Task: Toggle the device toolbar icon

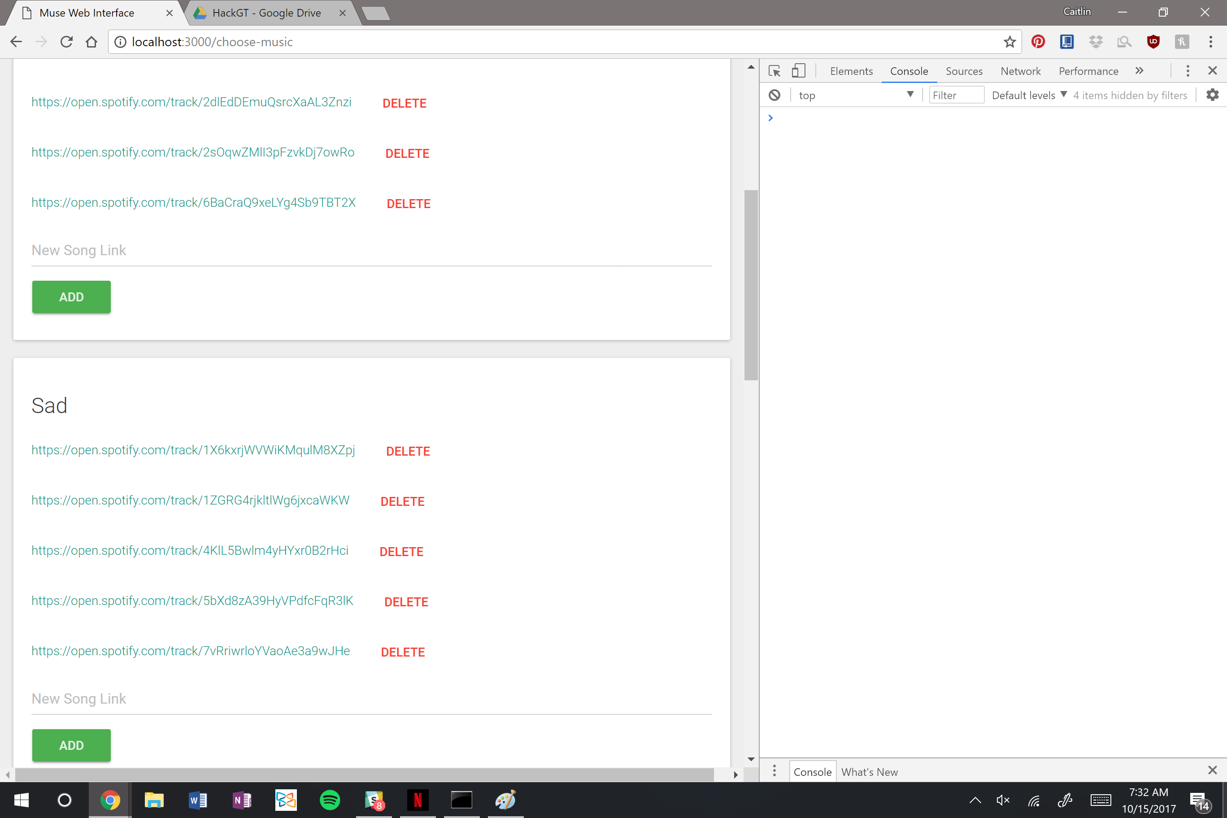Action: pyautogui.click(x=798, y=71)
